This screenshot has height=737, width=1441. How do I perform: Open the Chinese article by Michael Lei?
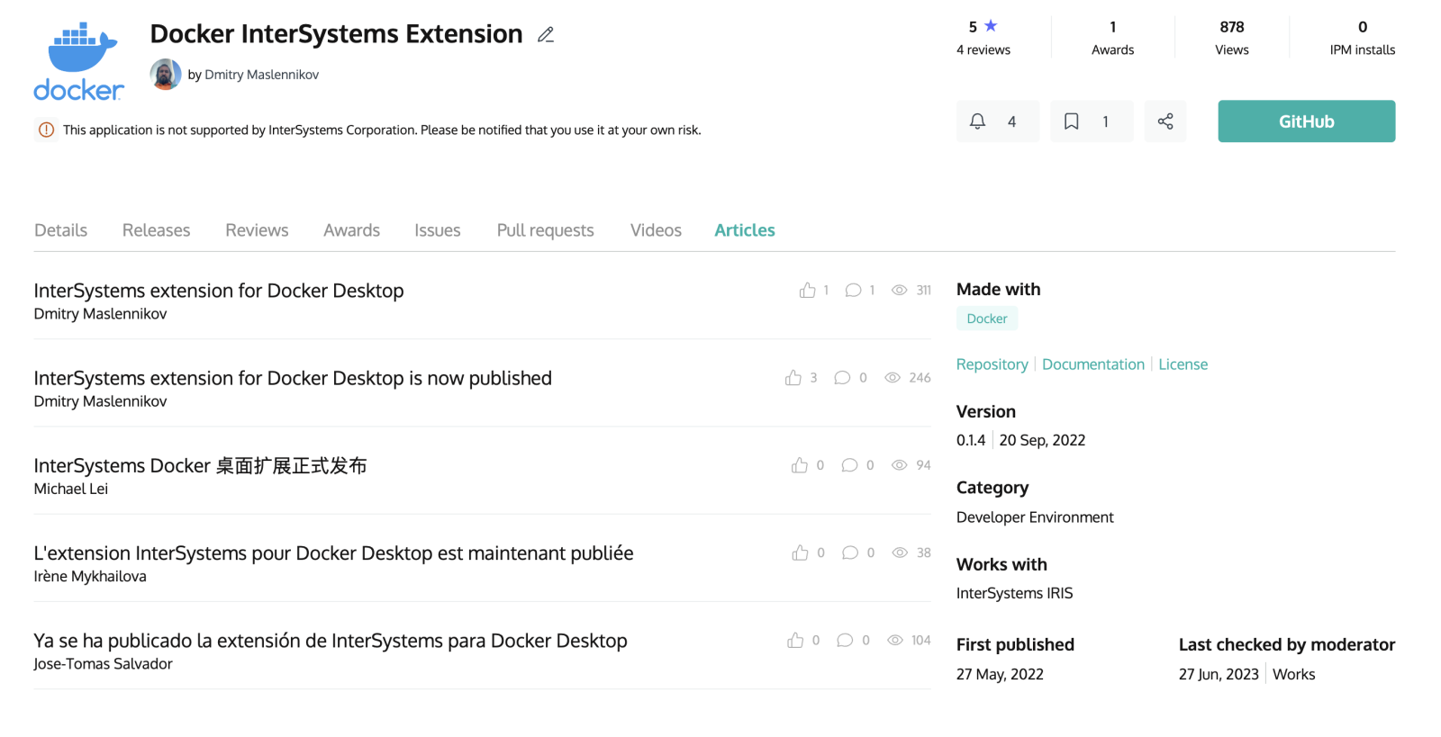200,465
